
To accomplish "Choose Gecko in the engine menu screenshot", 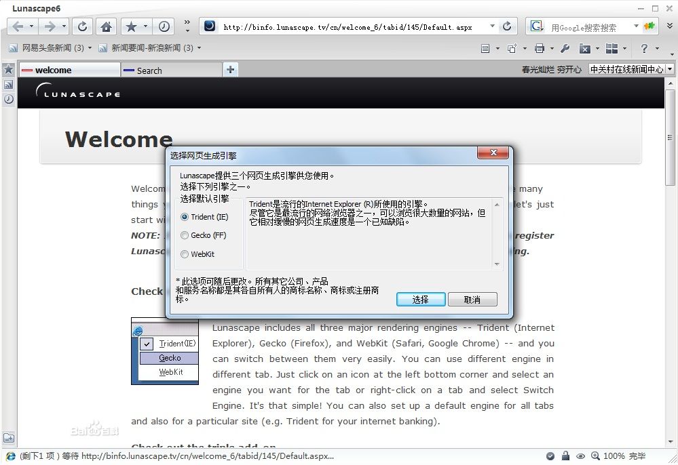I will click(x=170, y=358).
